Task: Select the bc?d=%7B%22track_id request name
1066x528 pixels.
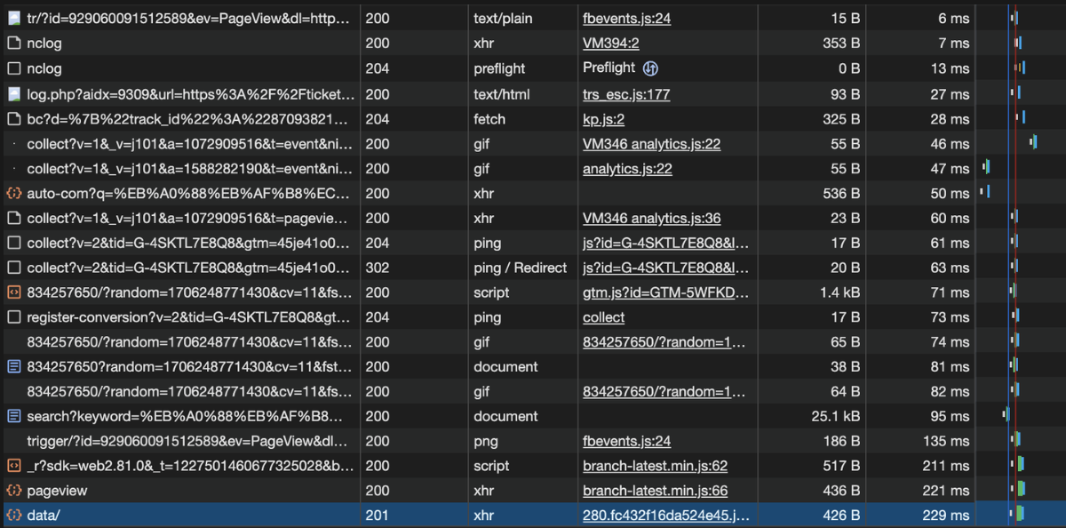Action: (187, 118)
